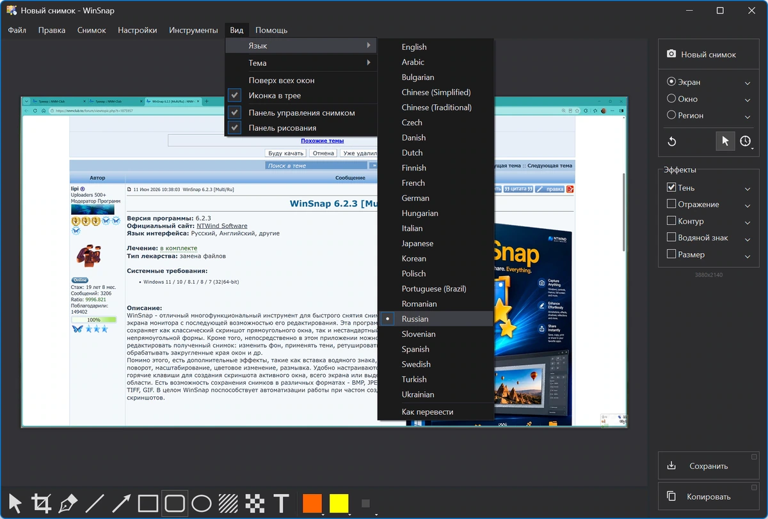Expand the Контур settings chevron
768x519 pixels.
tap(748, 222)
